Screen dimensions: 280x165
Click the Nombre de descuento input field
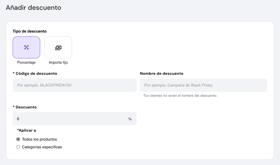203,85
